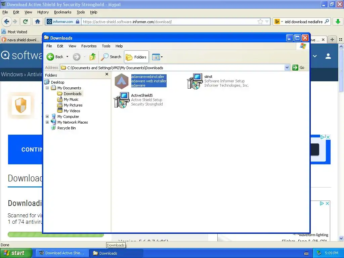The image size is (344, 258).
Task: Open the bookmark star dropdown arrow
Action: (267, 21)
